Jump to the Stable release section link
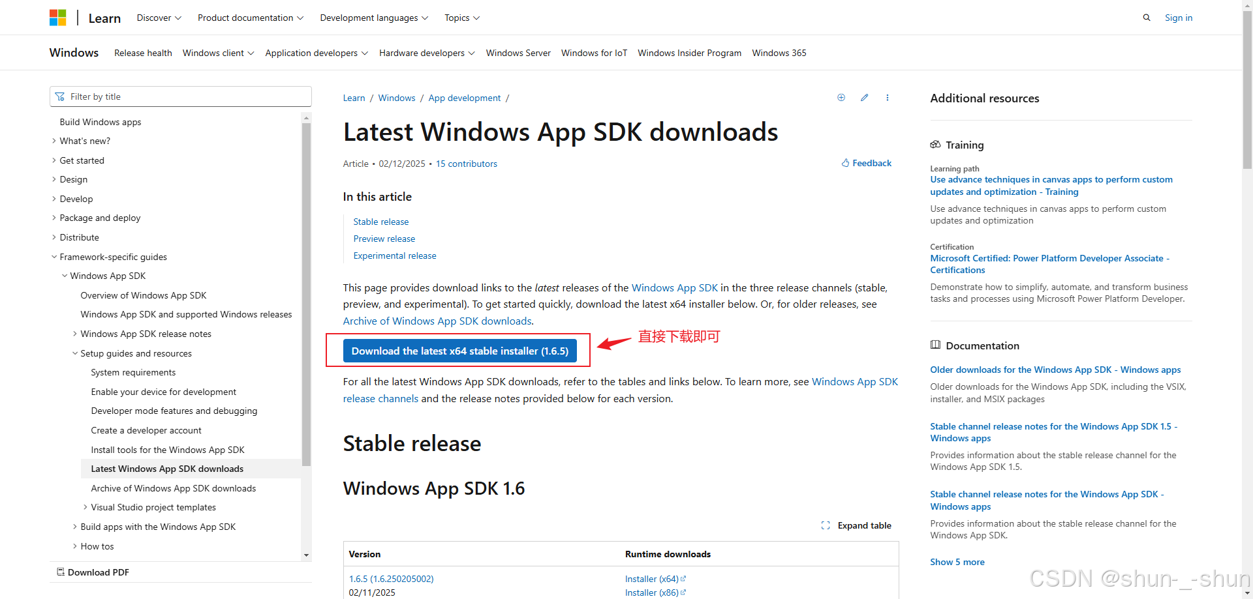Image resolution: width=1253 pixels, height=599 pixels. pyautogui.click(x=381, y=222)
